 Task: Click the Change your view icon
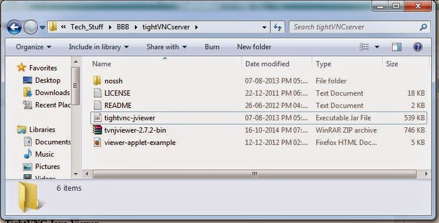[x=364, y=47]
